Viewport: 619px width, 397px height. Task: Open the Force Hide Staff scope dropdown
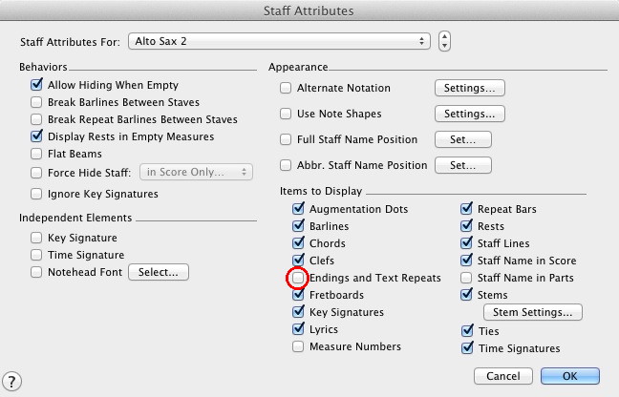196,172
